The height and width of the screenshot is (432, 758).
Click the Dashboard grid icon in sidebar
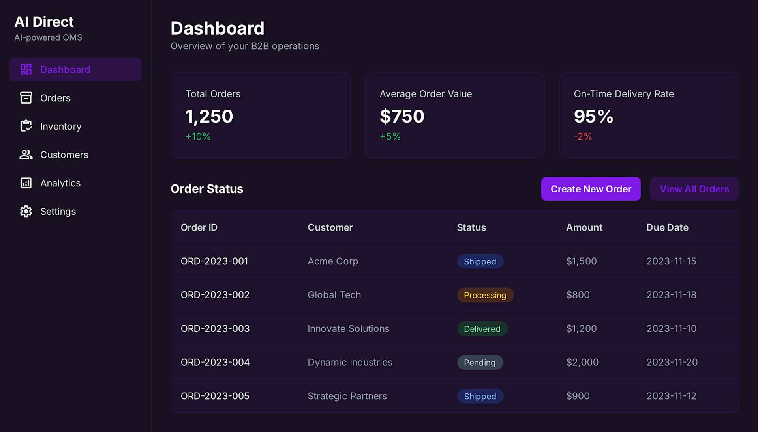pos(26,69)
